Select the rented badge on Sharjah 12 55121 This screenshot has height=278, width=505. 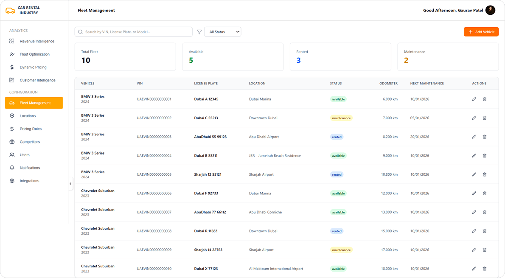337,174
